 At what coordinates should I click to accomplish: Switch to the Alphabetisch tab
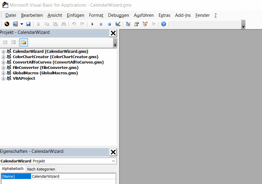(13, 169)
